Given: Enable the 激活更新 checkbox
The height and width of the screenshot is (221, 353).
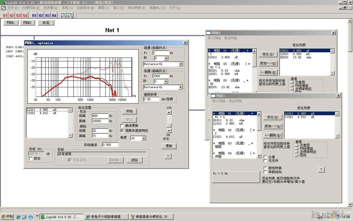Looking at the screenshot, I should pos(122,125).
